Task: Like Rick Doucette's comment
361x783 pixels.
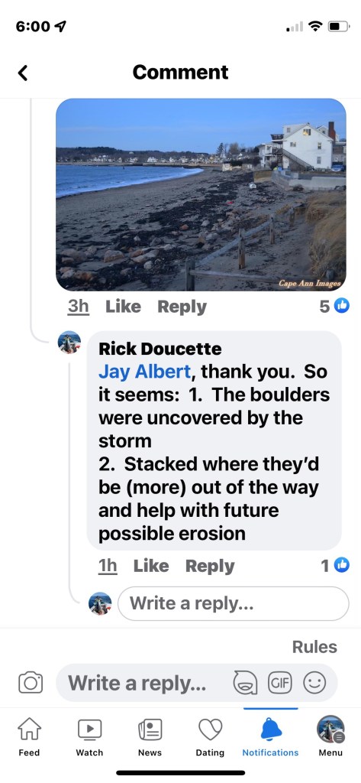Action: pyautogui.click(x=151, y=566)
